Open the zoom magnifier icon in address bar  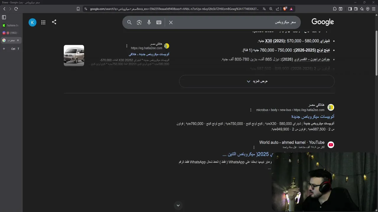[271, 9]
